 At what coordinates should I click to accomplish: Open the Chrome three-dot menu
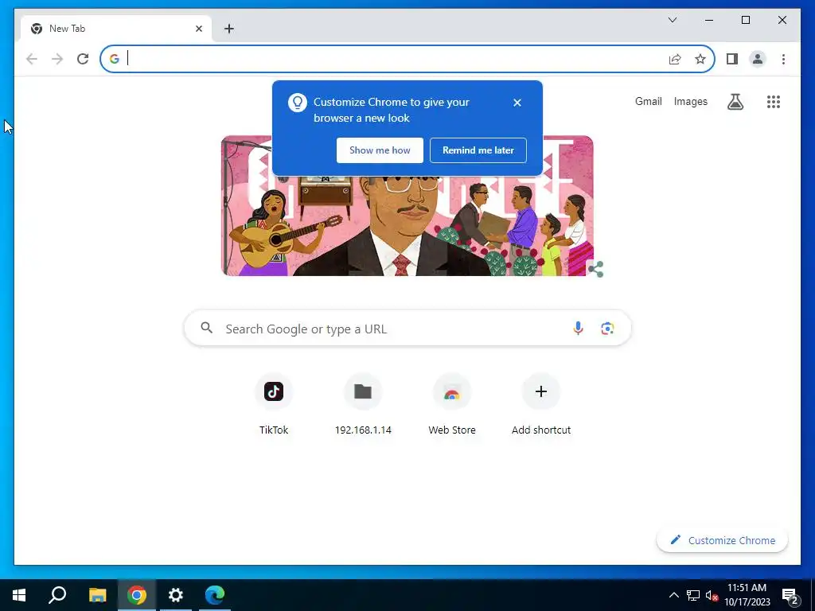(x=783, y=59)
